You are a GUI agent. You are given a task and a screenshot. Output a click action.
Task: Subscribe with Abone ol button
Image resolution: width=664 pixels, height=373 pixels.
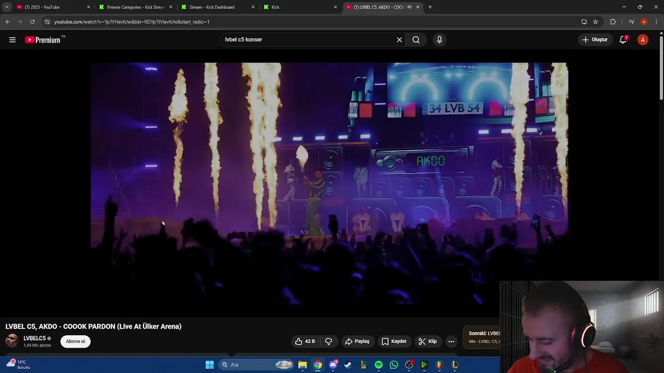(x=75, y=341)
